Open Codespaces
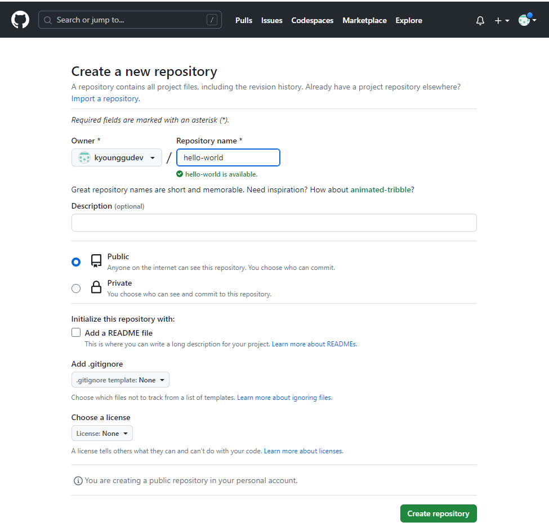 point(313,21)
